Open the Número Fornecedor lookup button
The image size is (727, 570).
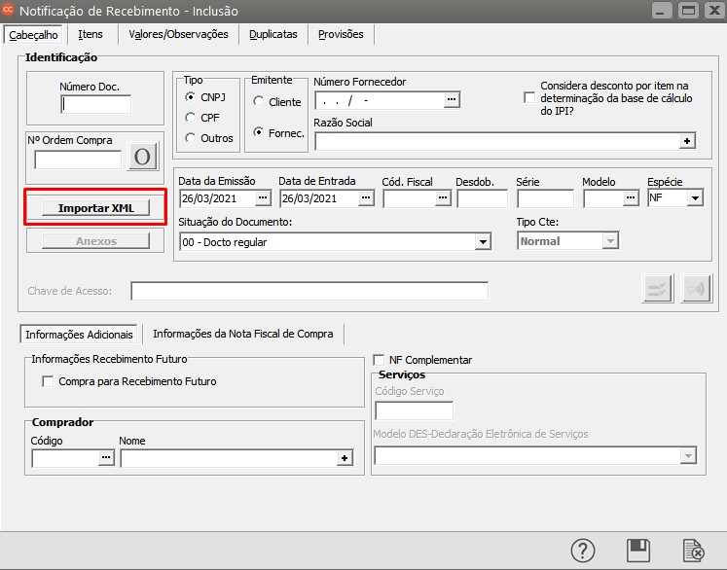coord(451,100)
